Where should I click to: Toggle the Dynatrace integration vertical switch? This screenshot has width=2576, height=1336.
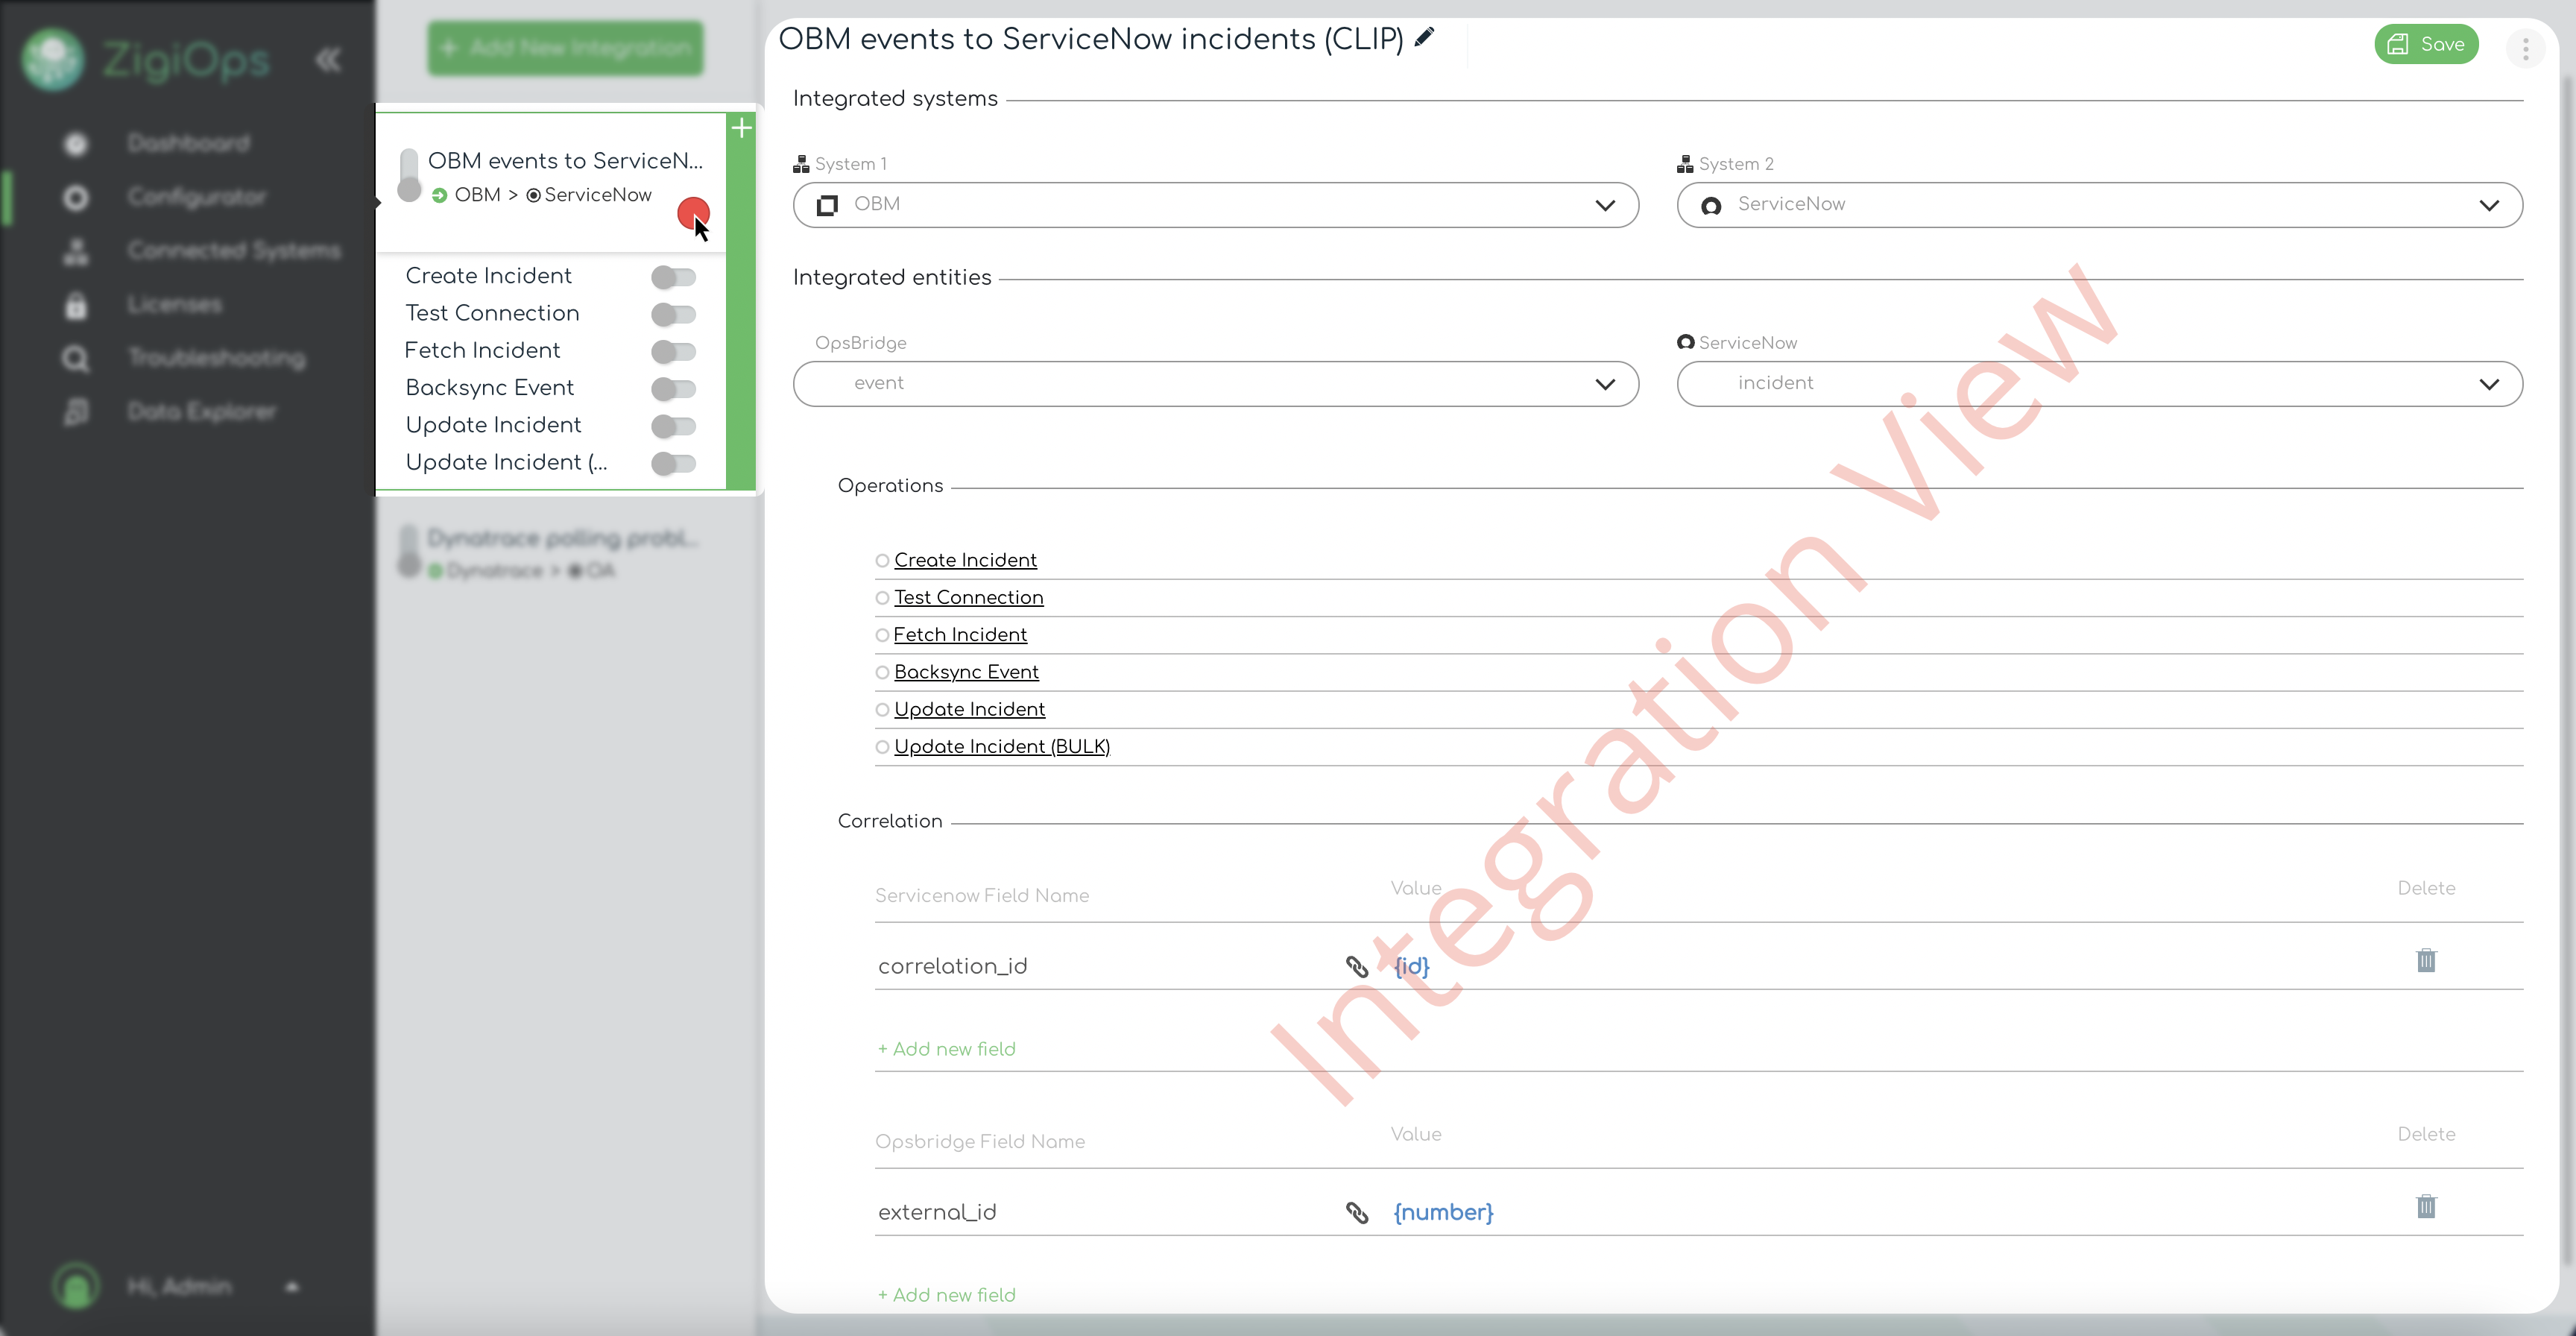409,551
